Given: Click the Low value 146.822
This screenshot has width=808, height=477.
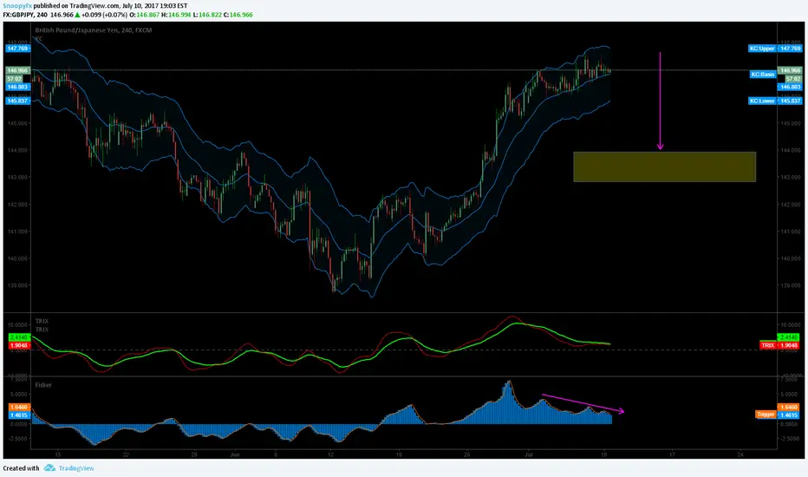Looking at the screenshot, I should click(211, 15).
